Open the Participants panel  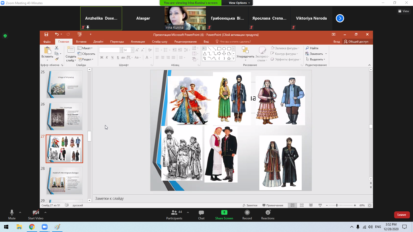tap(174, 213)
